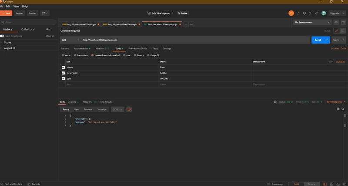348x186 pixels.
Task: Uncheck the cost key checkbox
Action: click(63, 79)
